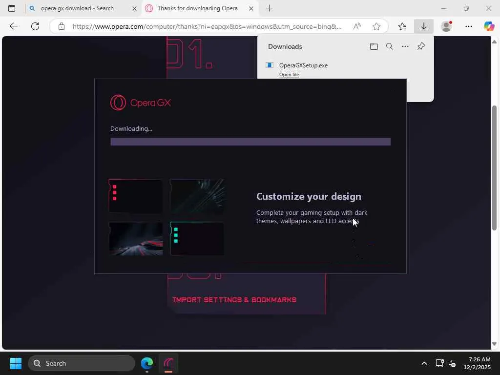Search downloads with magnifier icon
The height and width of the screenshot is (375, 500).
click(389, 46)
